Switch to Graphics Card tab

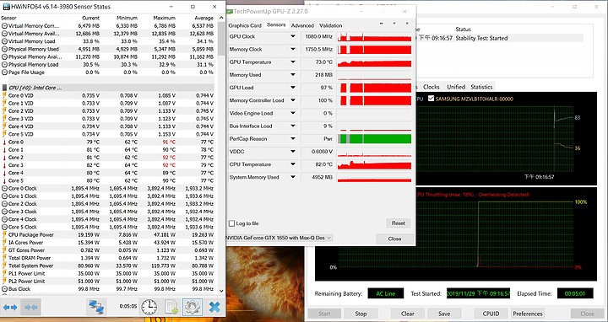(245, 25)
